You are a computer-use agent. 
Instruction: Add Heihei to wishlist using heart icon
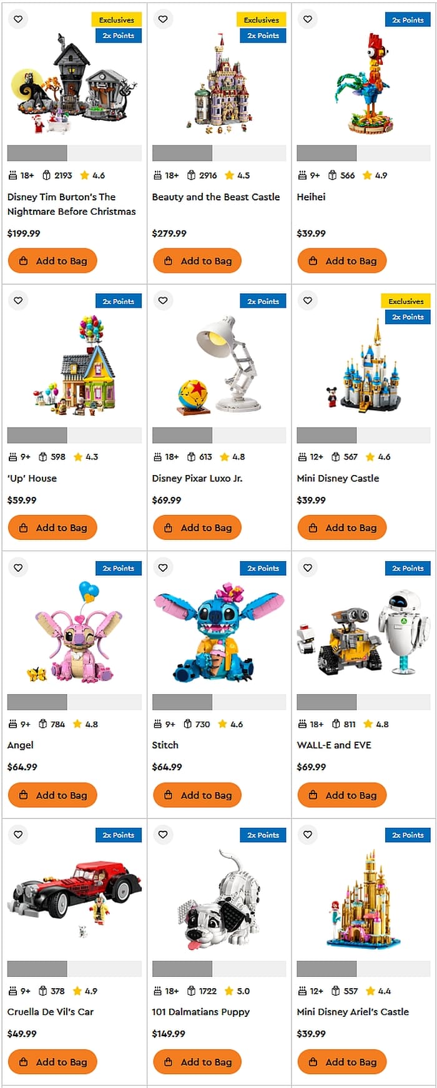(x=308, y=19)
